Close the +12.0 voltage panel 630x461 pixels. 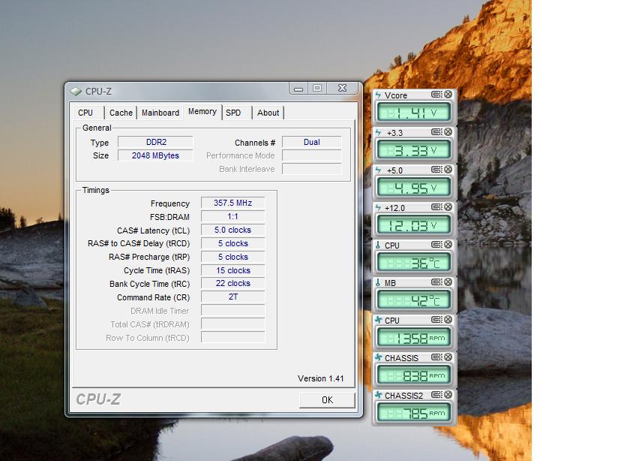point(448,206)
